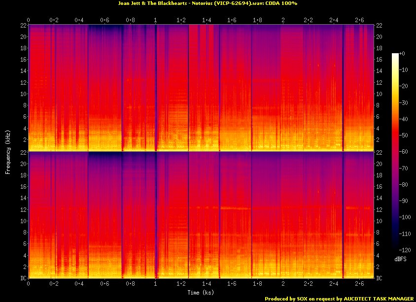
Task: Click the center of the upper channel spectrogram
Action: coord(201,87)
